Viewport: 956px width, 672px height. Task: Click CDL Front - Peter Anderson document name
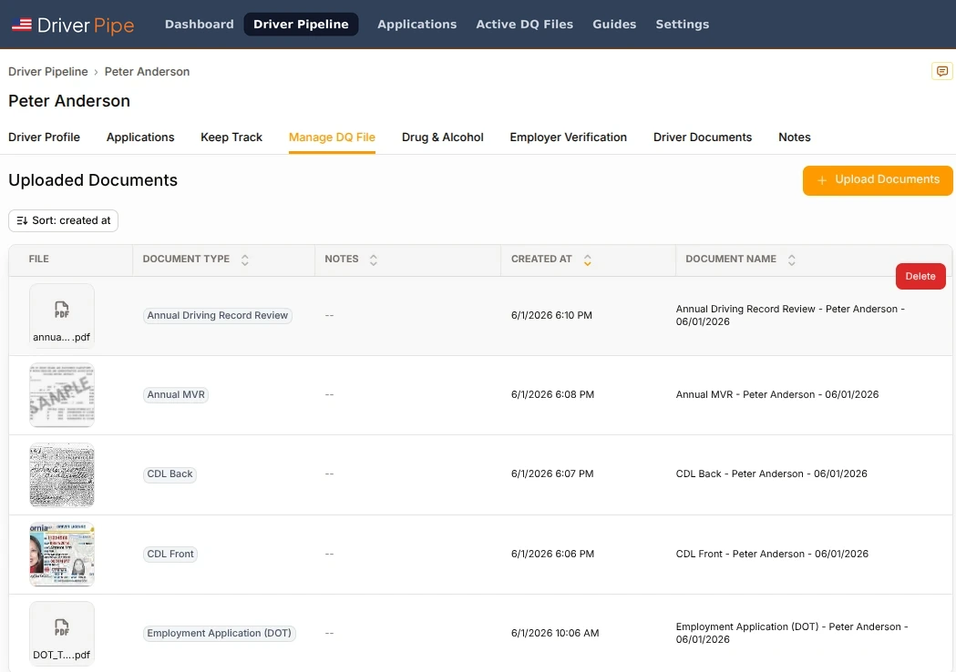(x=772, y=554)
